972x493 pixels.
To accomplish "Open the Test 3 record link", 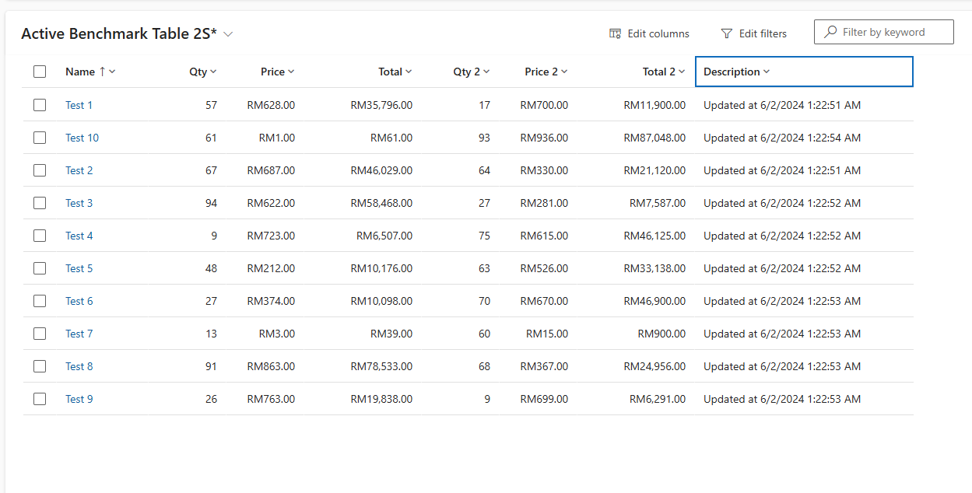I will [x=79, y=203].
